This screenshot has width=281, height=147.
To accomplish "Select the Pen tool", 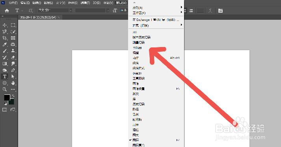I will [x=13, y=70].
